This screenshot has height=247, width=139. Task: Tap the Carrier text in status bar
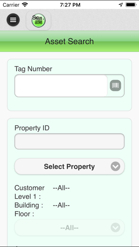pos(12,5)
